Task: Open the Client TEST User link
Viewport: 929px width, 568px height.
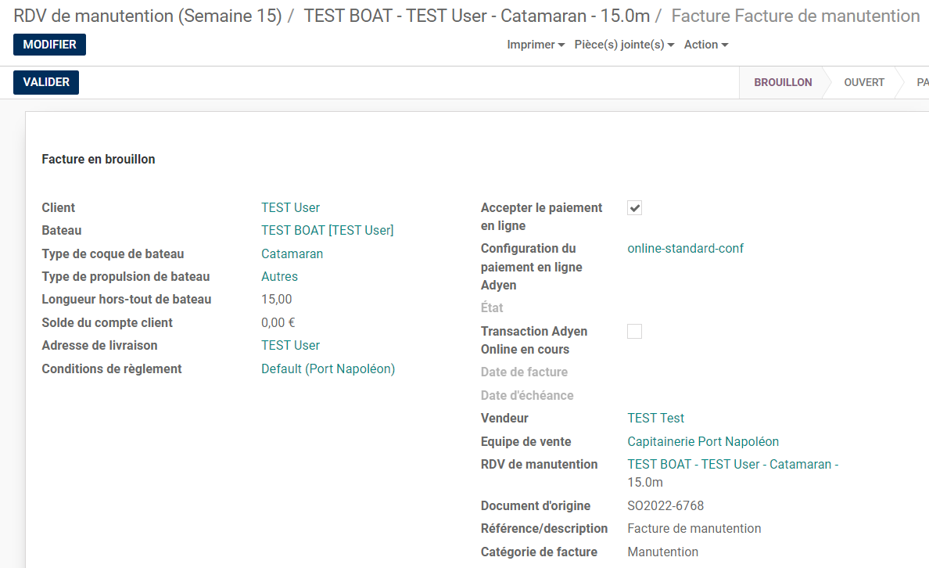Action: [x=290, y=207]
